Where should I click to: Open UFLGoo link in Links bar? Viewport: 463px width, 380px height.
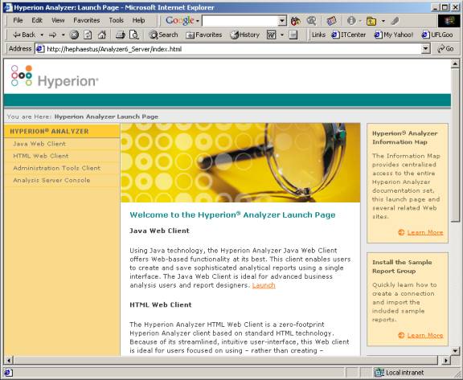click(x=437, y=35)
